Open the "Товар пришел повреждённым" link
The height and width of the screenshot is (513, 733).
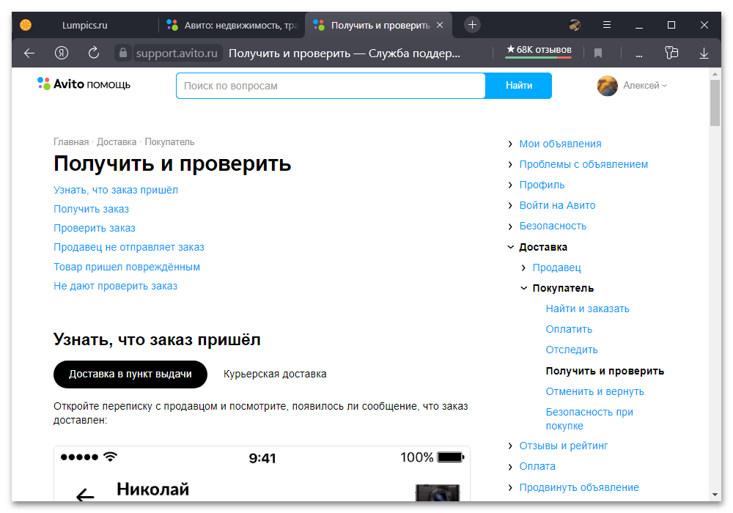click(x=127, y=267)
